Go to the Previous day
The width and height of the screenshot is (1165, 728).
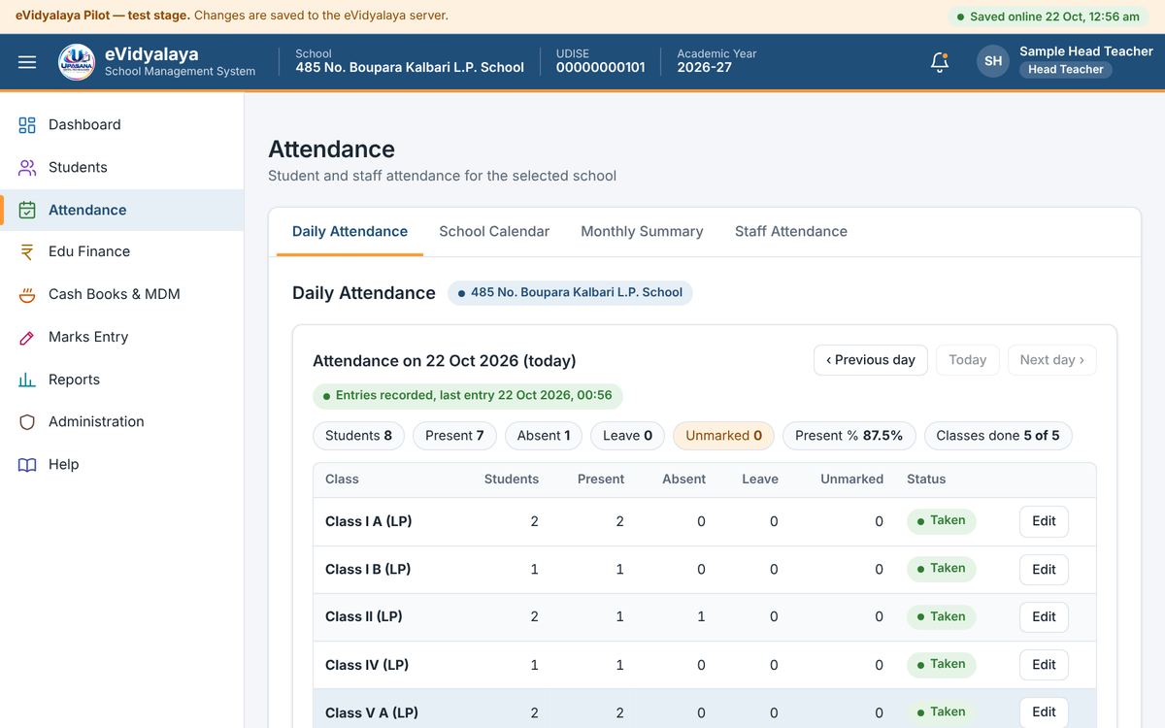871,360
